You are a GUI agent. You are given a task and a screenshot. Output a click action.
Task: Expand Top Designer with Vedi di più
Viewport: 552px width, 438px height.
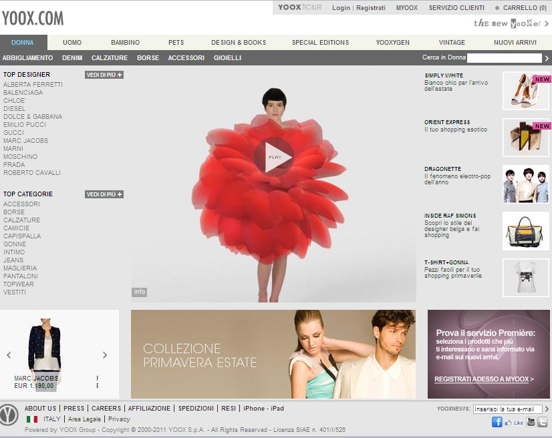[104, 75]
